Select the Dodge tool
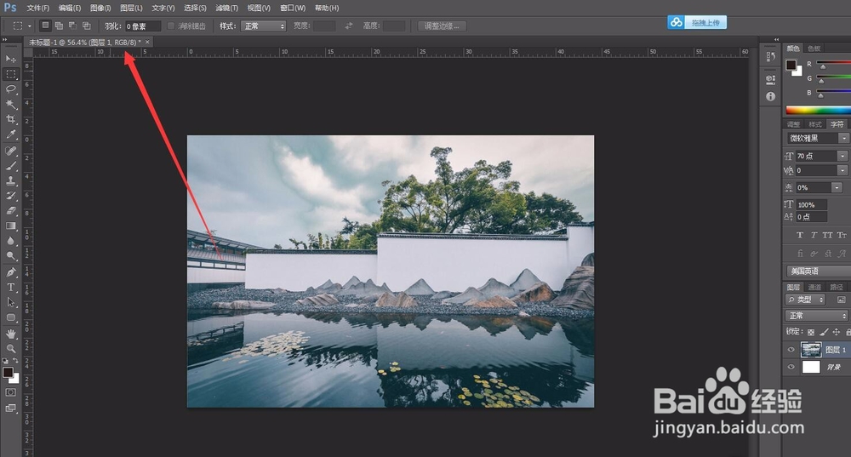The height and width of the screenshot is (457, 851). [x=11, y=255]
